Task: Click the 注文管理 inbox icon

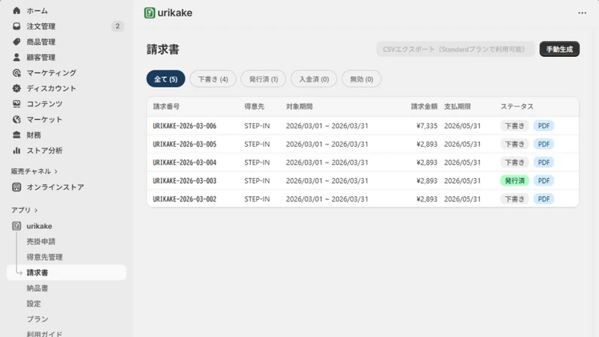Action: click(16, 26)
